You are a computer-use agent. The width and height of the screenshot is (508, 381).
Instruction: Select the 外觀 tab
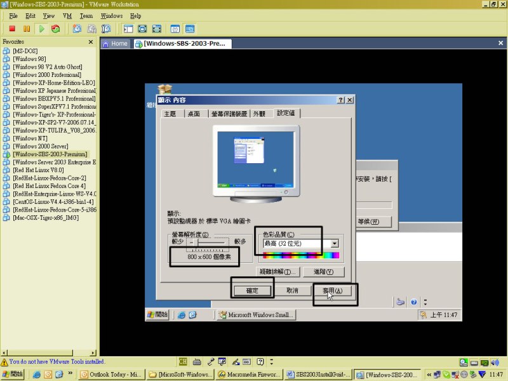point(259,114)
